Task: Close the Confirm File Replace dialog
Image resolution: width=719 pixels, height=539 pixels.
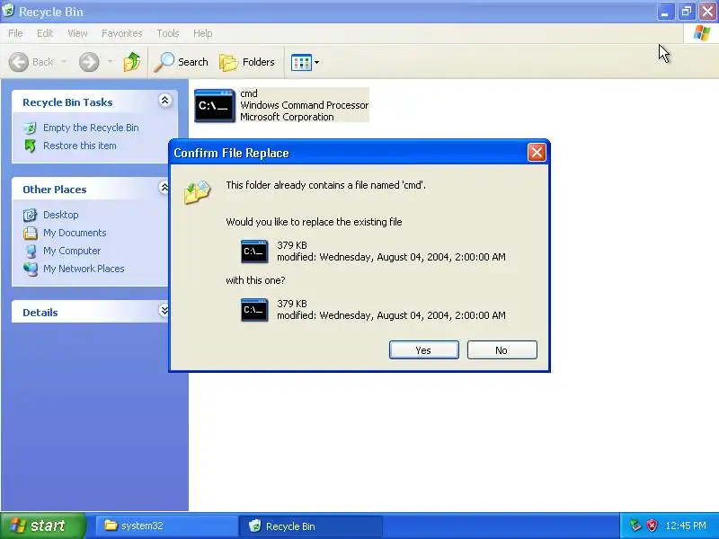Action: [537, 153]
